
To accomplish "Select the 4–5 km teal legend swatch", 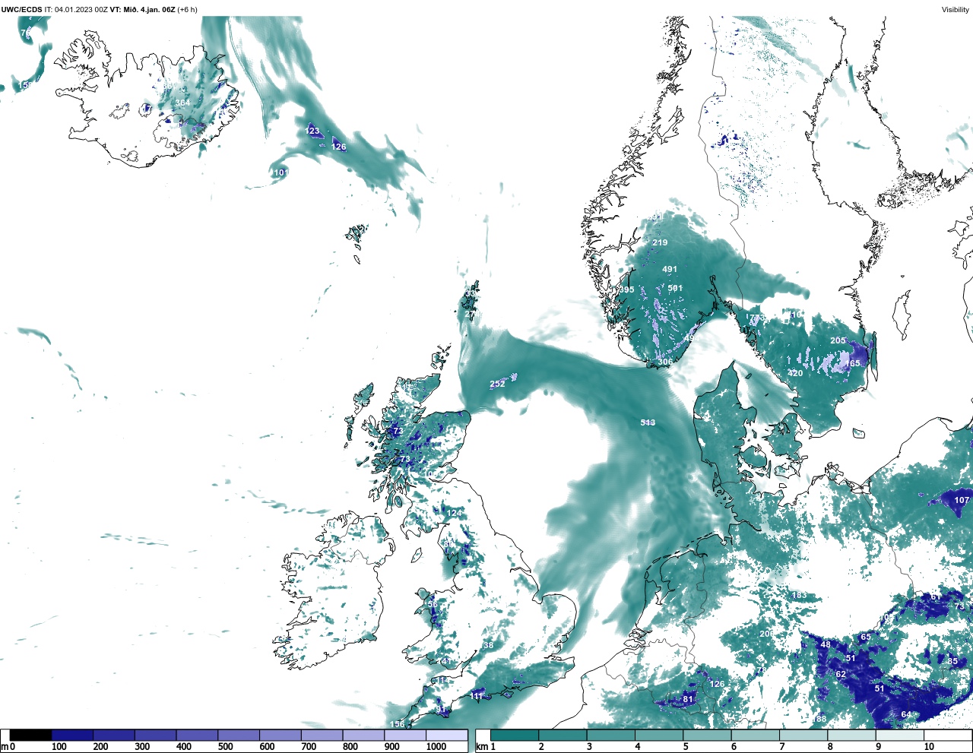I will tap(659, 736).
